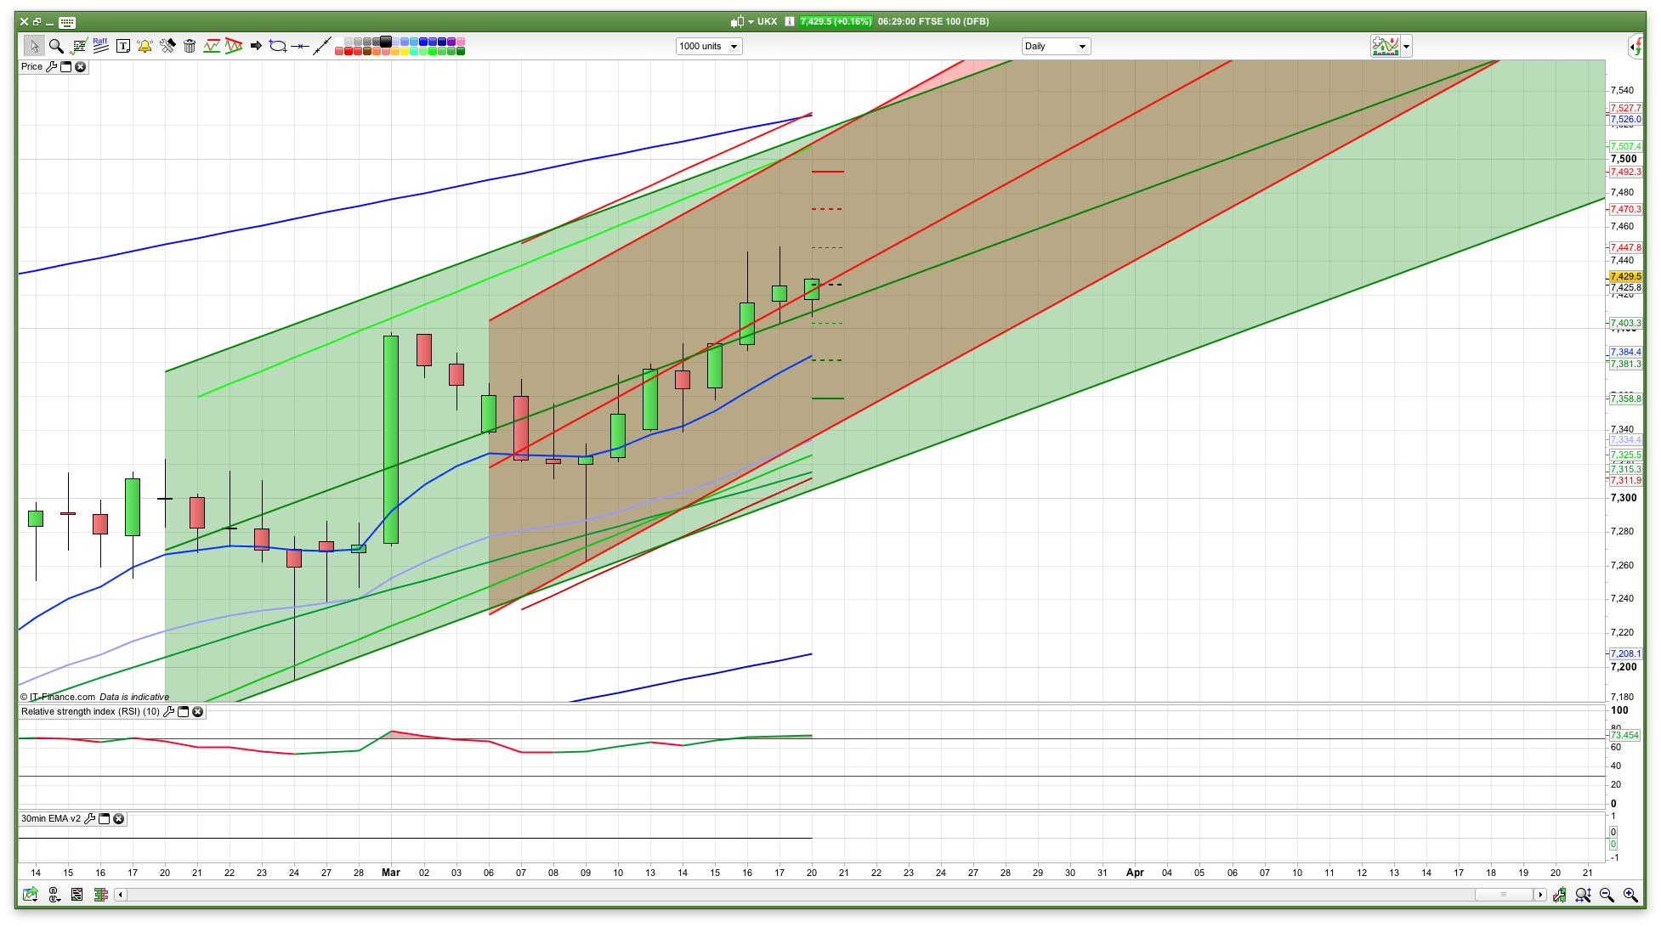Select the text annotation tool

122,46
